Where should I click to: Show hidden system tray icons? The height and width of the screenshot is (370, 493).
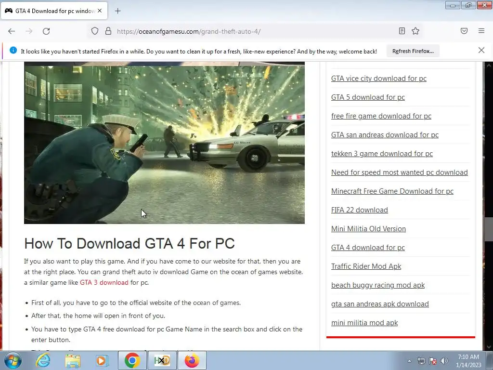click(x=409, y=361)
